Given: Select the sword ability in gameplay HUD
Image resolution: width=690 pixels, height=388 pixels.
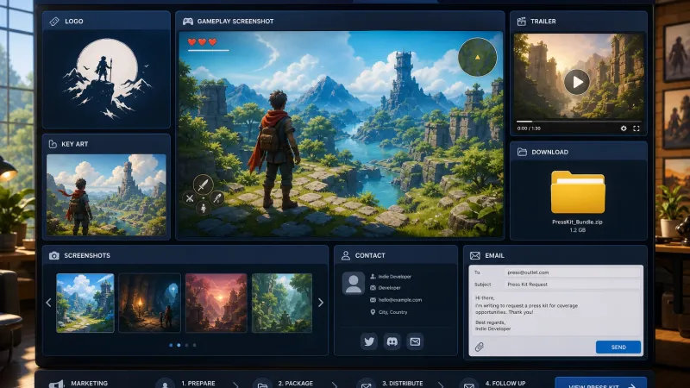Looking at the screenshot, I should point(203,185).
